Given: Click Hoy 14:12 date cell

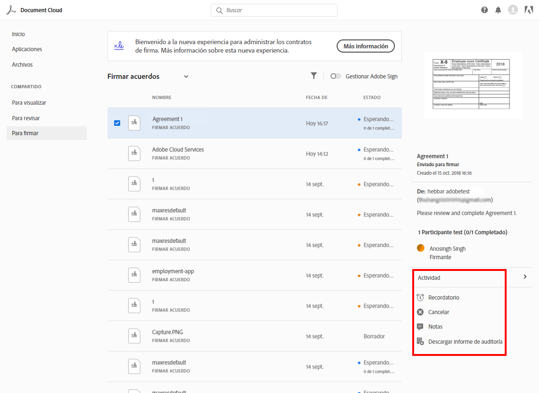Looking at the screenshot, I should click(317, 154).
